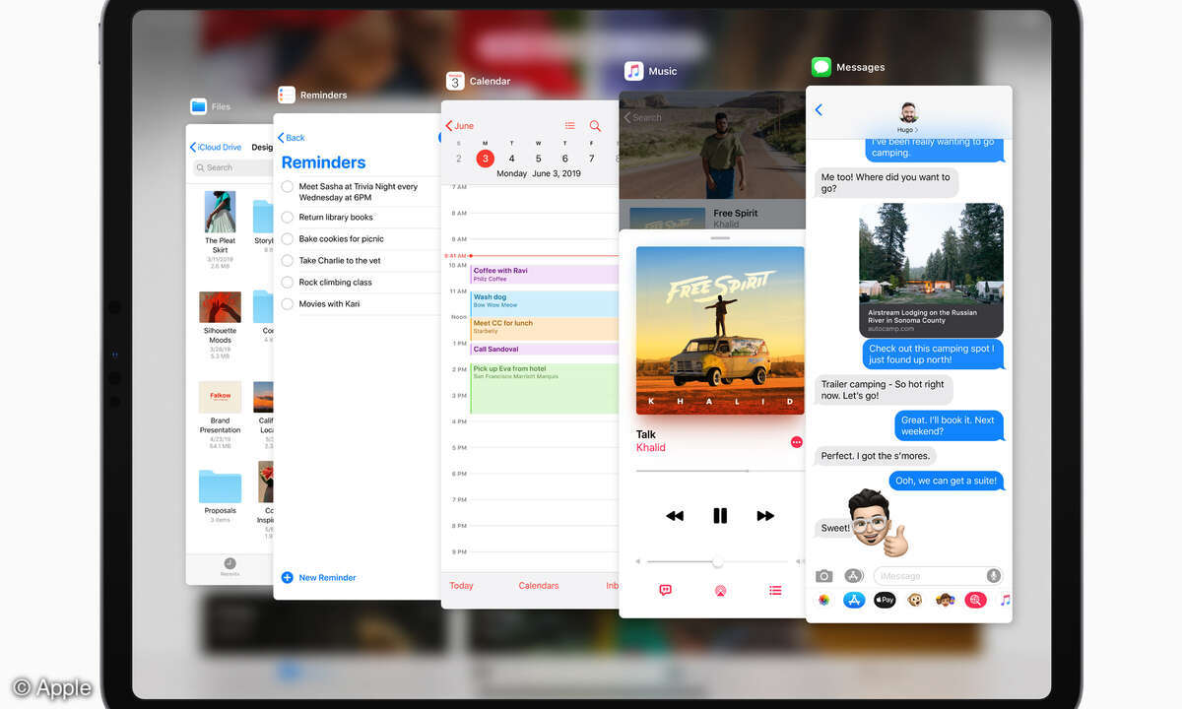1182x709 pixels.
Task: Open the Calendar app icon in switcher
Action: coord(454,81)
